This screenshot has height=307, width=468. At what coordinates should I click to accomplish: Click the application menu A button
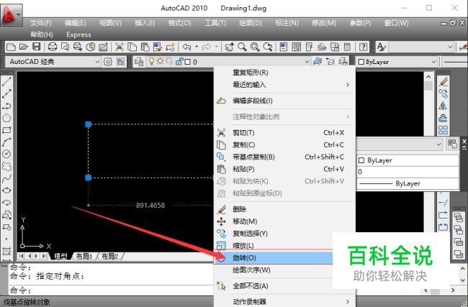pos(11,14)
